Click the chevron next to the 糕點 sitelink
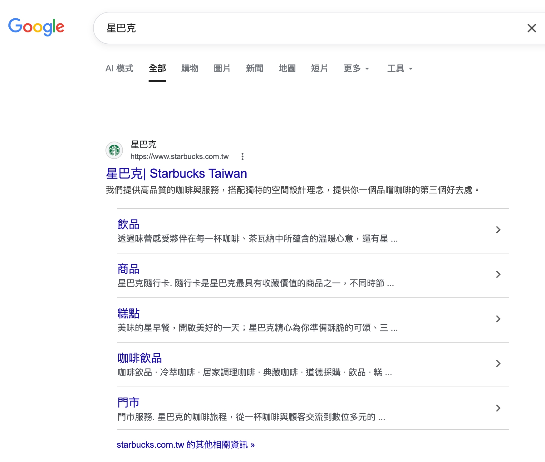 [498, 319]
